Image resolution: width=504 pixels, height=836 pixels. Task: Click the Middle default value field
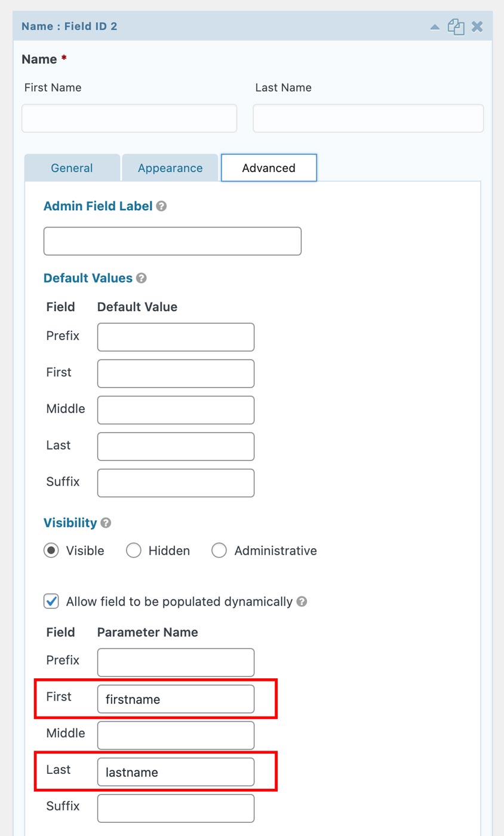point(176,410)
